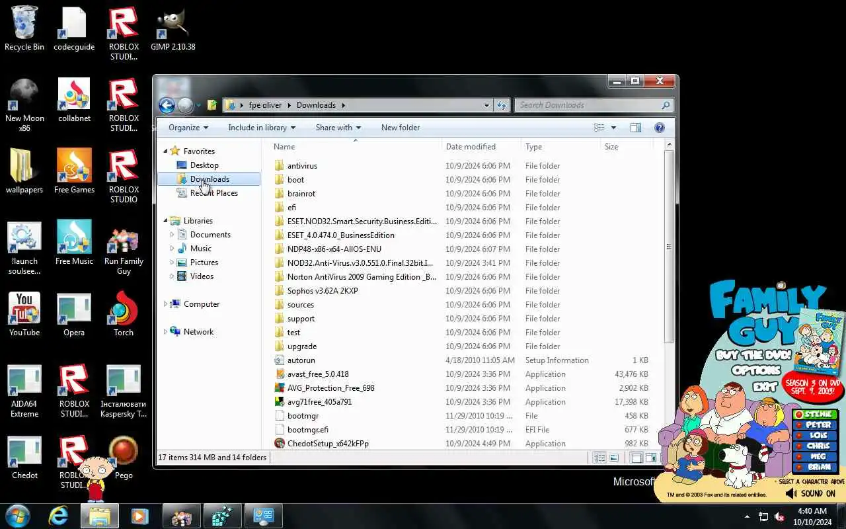
Task: Click OPTIONS in the Family Guy widget
Action: 756,370
